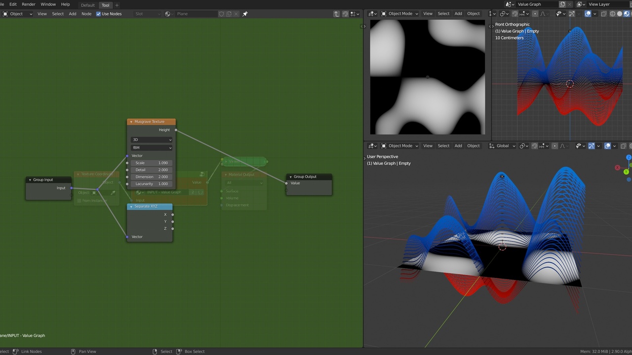Toggle proportional editing in the lower viewport
This screenshot has width=632, height=355.
[555, 145]
